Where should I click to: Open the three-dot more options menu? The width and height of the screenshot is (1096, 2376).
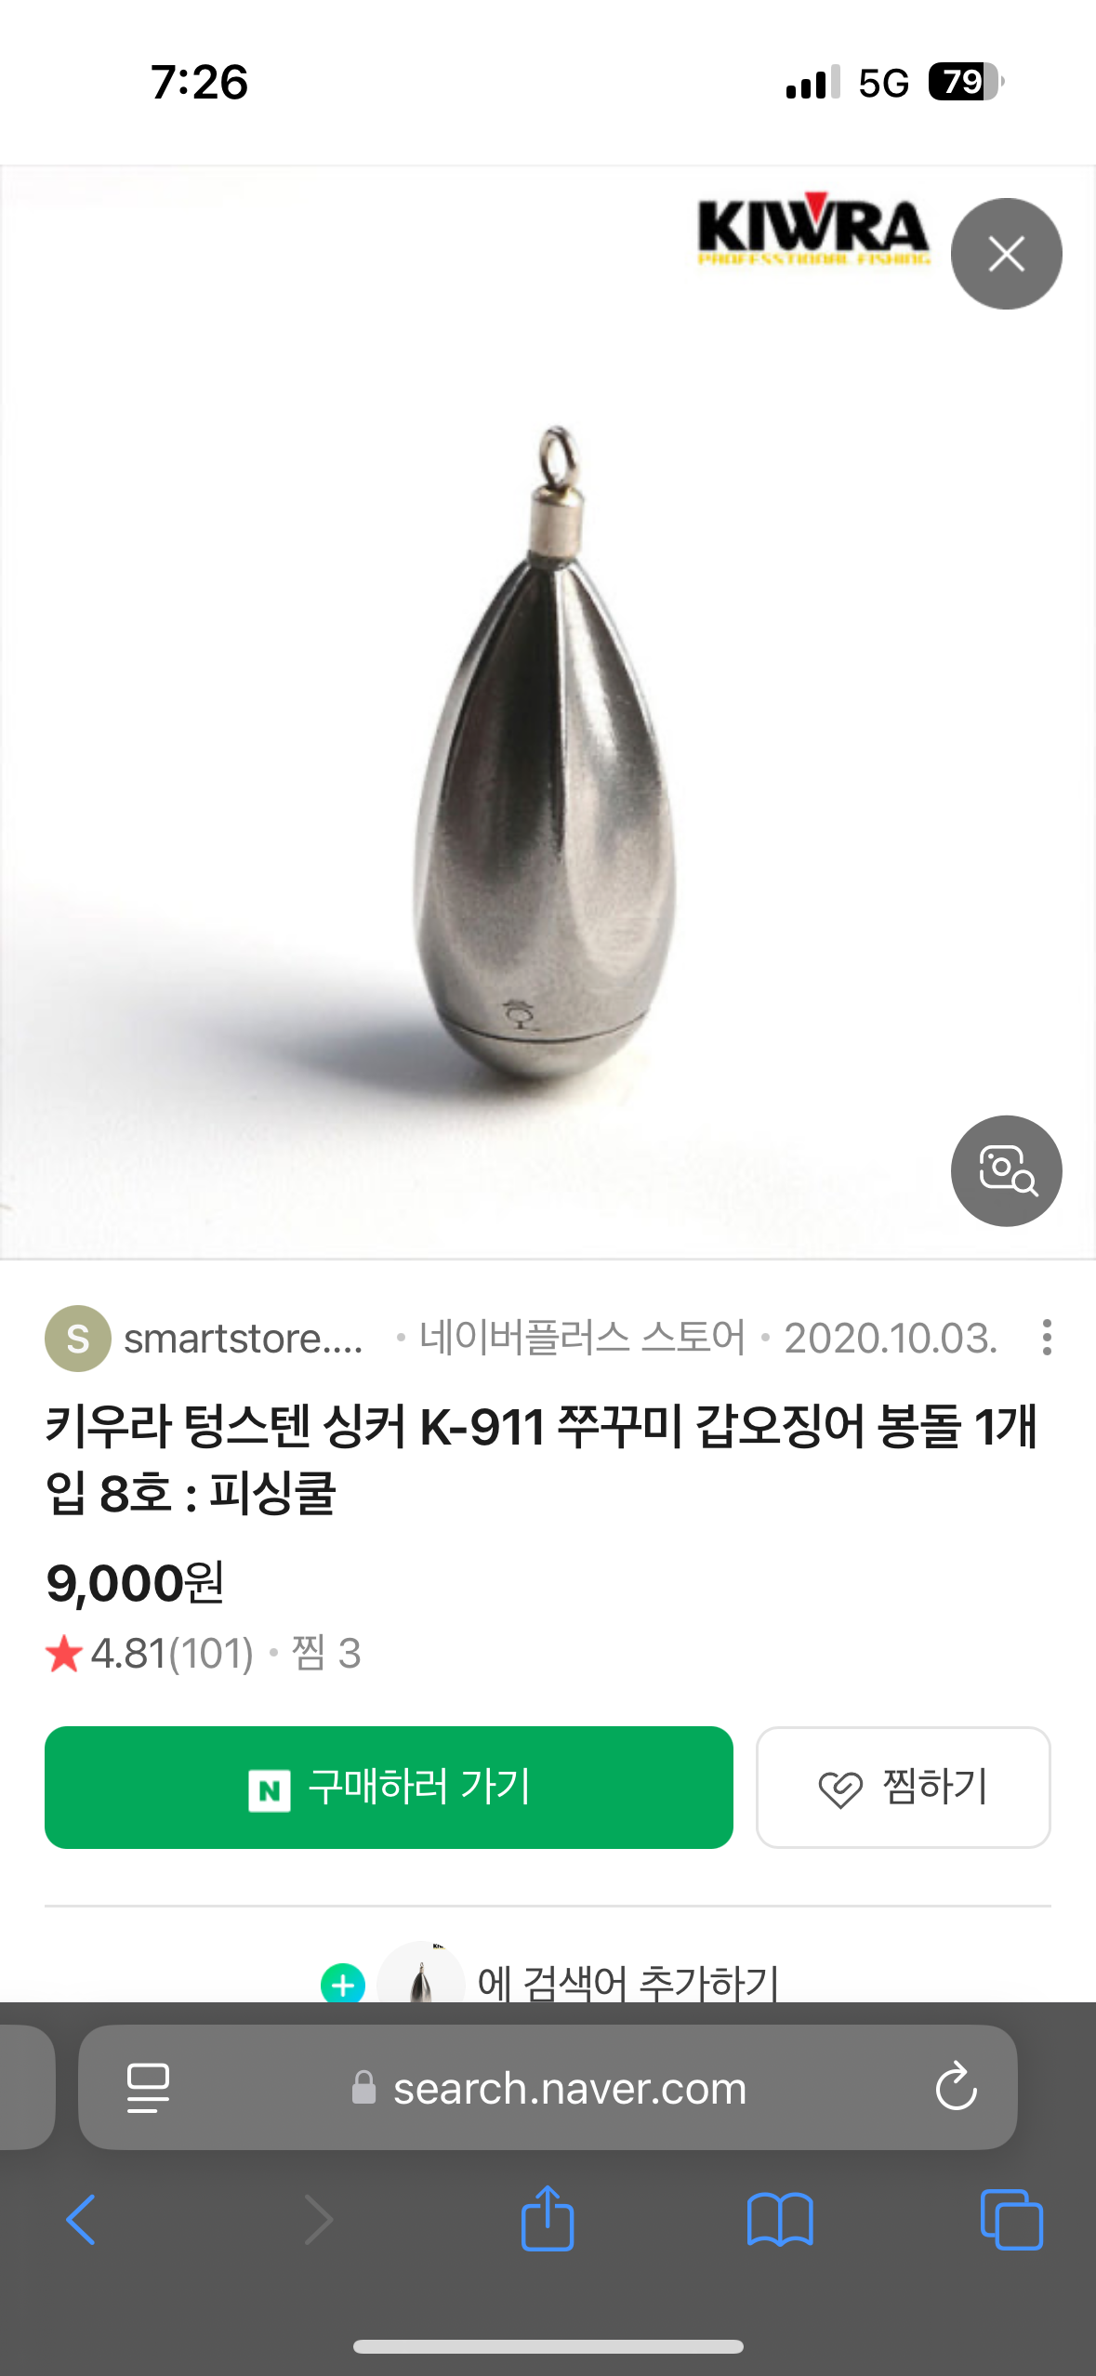tap(1047, 1338)
